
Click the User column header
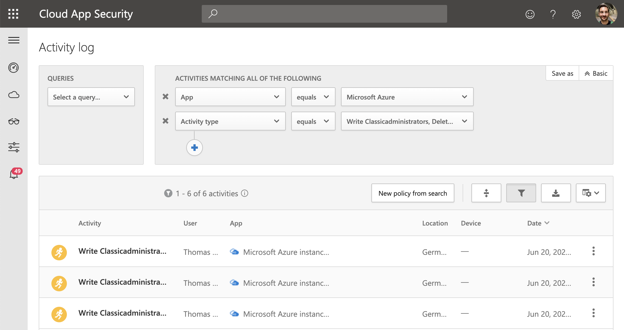click(x=190, y=223)
